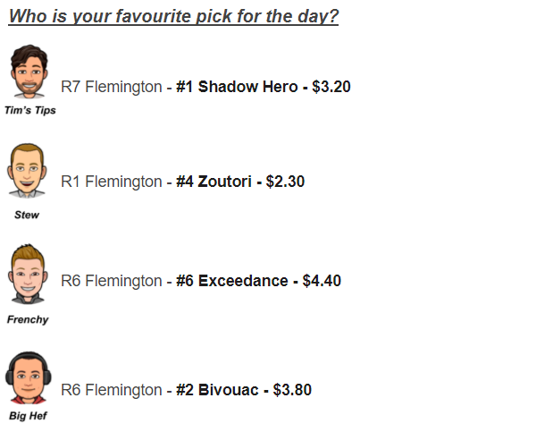
Task: Click the #4 Zoutori pick text
Action: [x=214, y=182]
